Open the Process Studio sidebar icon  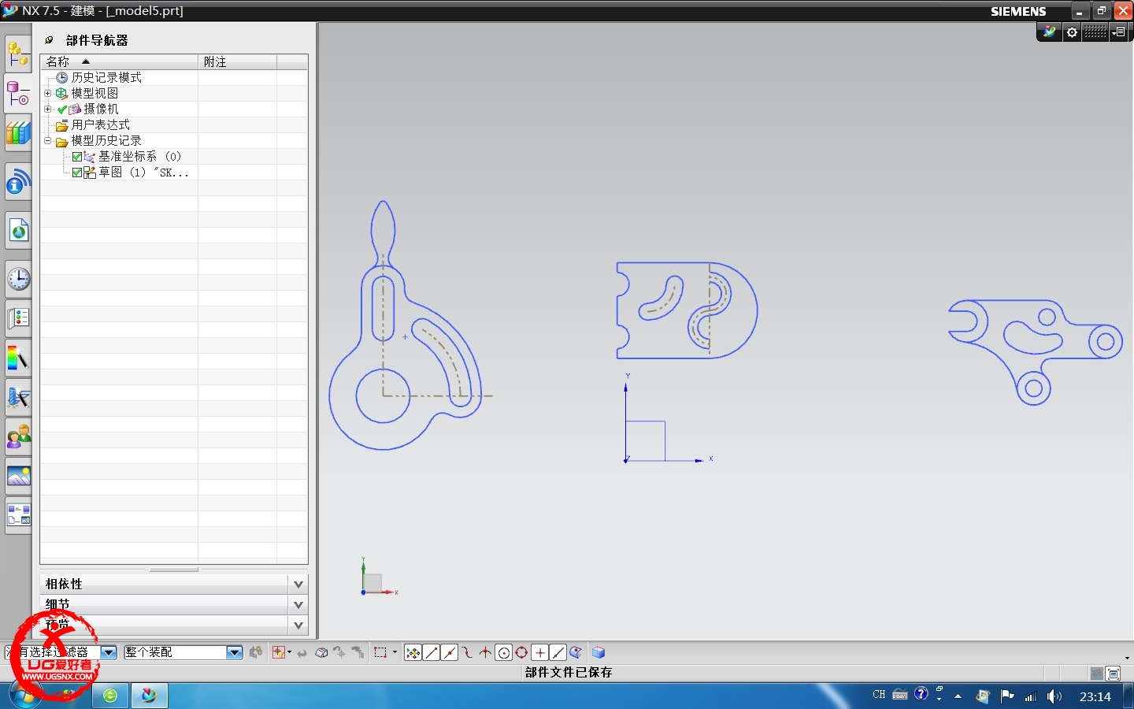(x=17, y=398)
